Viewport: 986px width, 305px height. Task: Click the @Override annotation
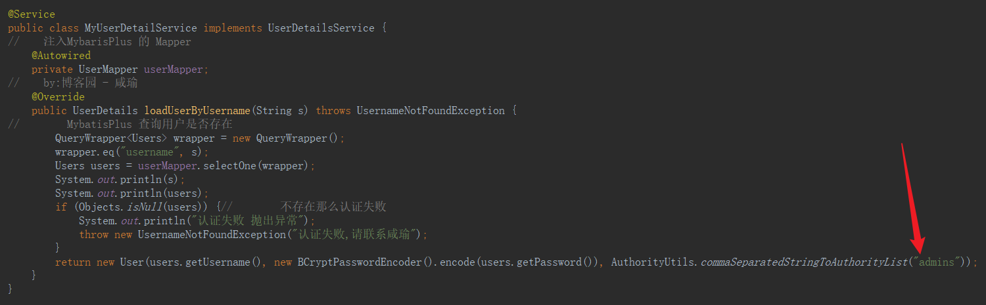coord(58,96)
